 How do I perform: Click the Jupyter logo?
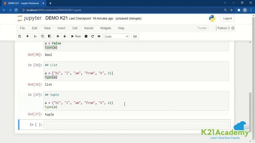[29, 18]
